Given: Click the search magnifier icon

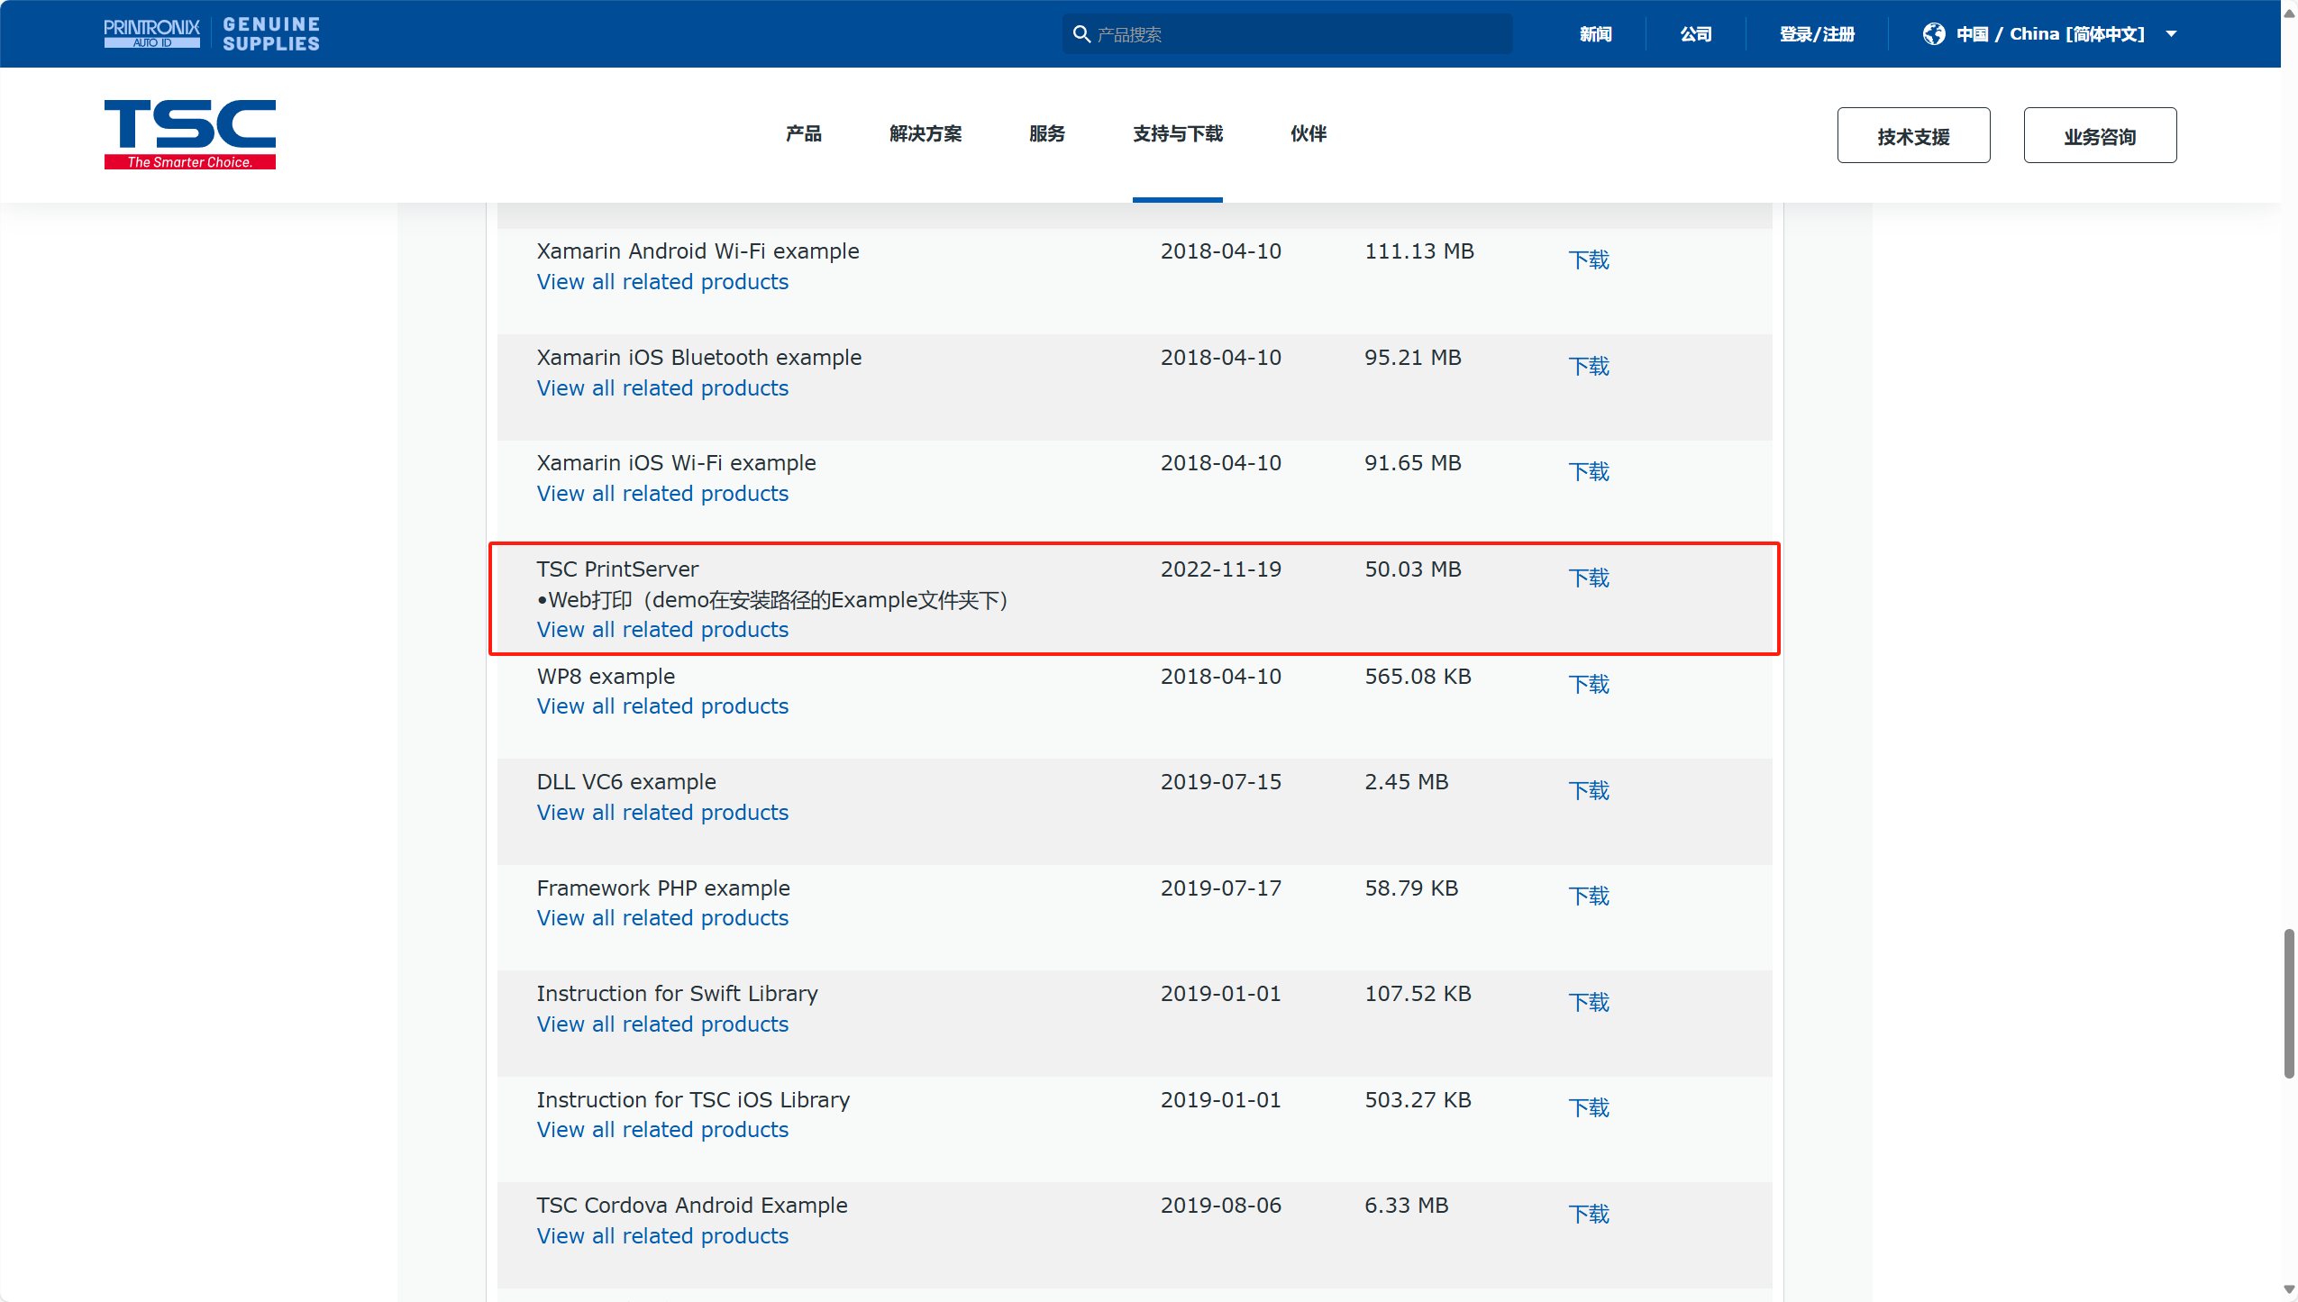Looking at the screenshot, I should pyautogui.click(x=1081, y=34).
